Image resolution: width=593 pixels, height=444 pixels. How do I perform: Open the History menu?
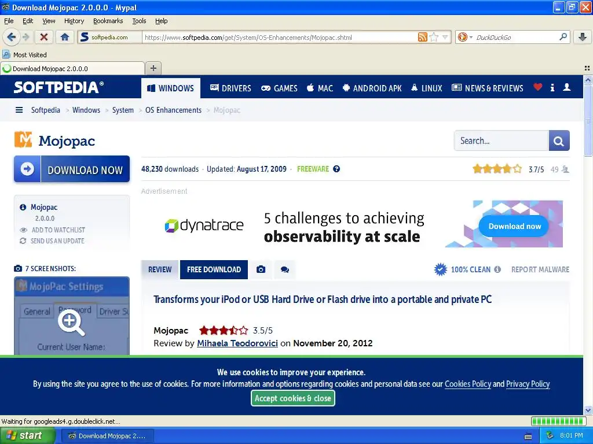tap(74, 21)
